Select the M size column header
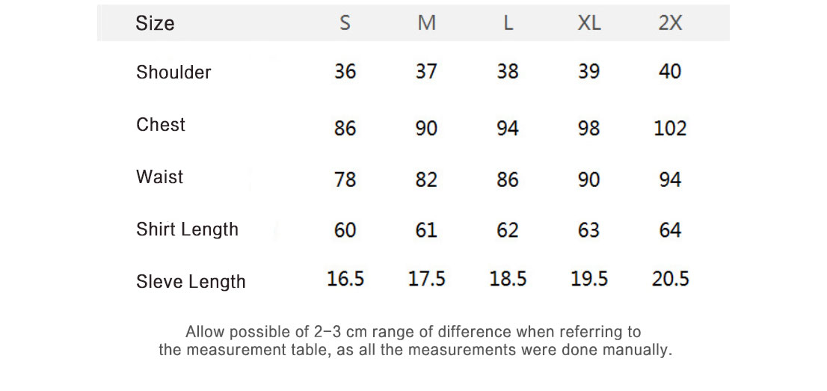The height and width of the screenshot is (391, 827). click(x=426, y=23)
